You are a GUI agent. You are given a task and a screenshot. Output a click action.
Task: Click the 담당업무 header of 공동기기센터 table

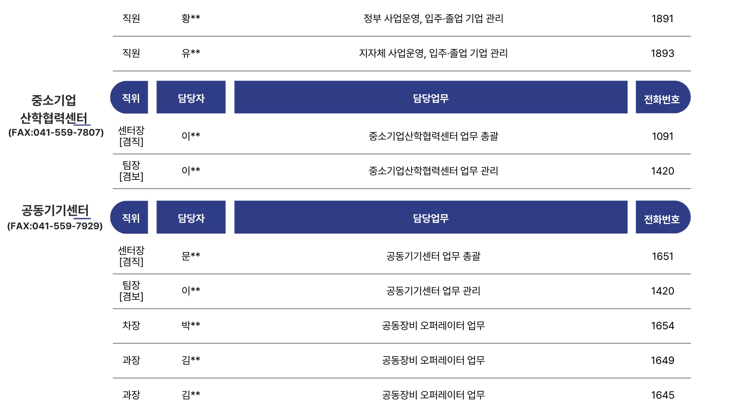point(431,217)
